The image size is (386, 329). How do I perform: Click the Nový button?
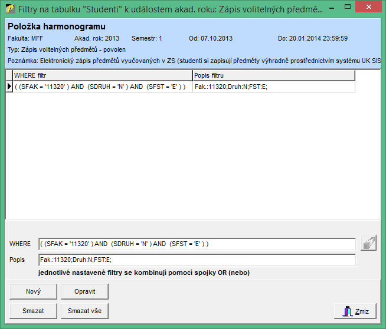[33, 291]
